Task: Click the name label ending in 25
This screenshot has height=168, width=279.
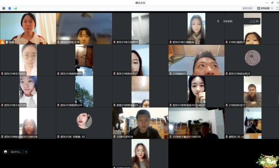Action: [x=15, y=74]
